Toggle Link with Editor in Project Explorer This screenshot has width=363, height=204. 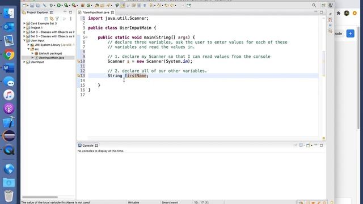(x=52, y=19)
